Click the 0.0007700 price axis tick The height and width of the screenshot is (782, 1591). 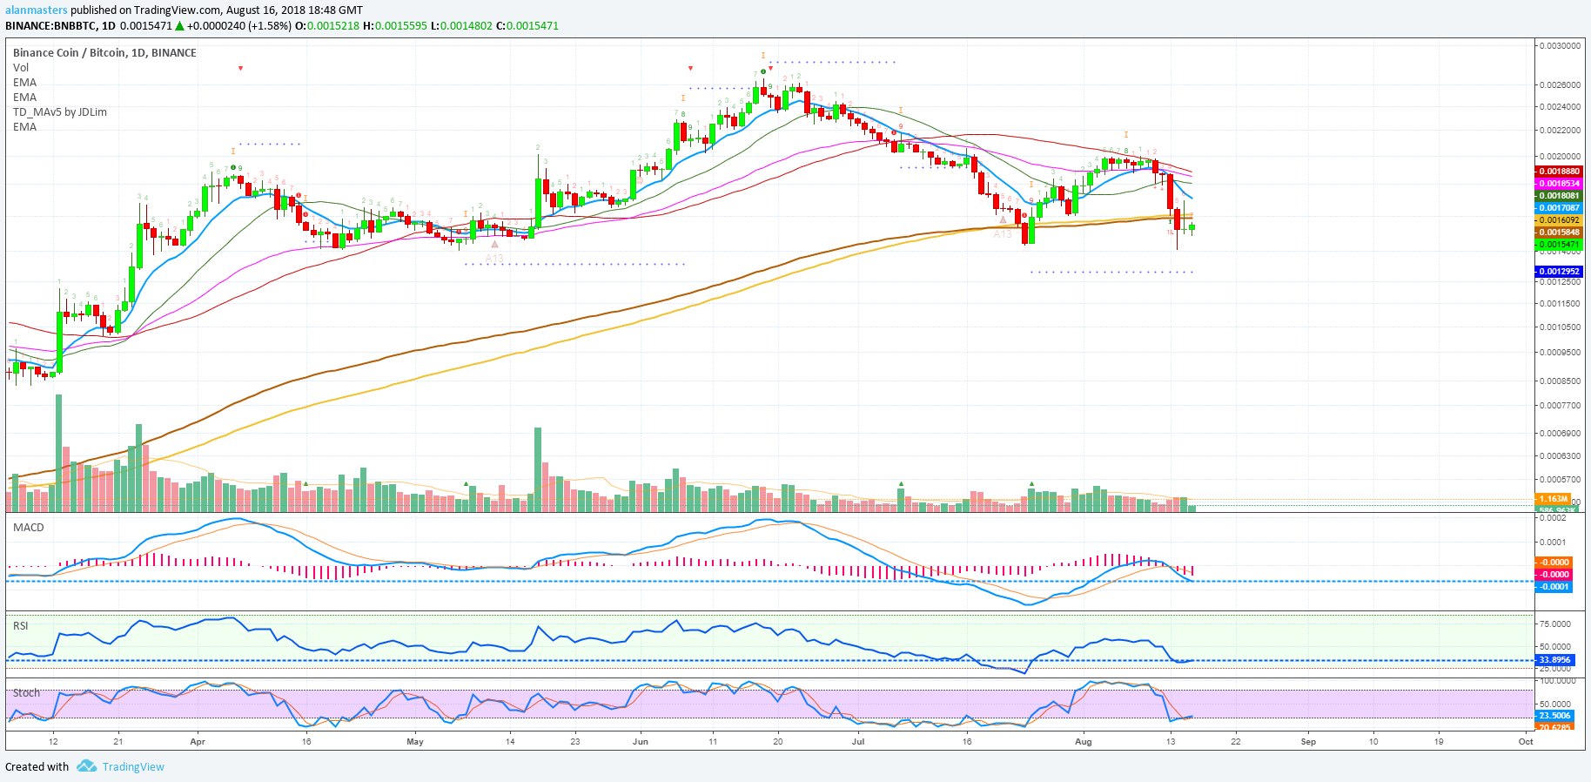click(1560, 406)
